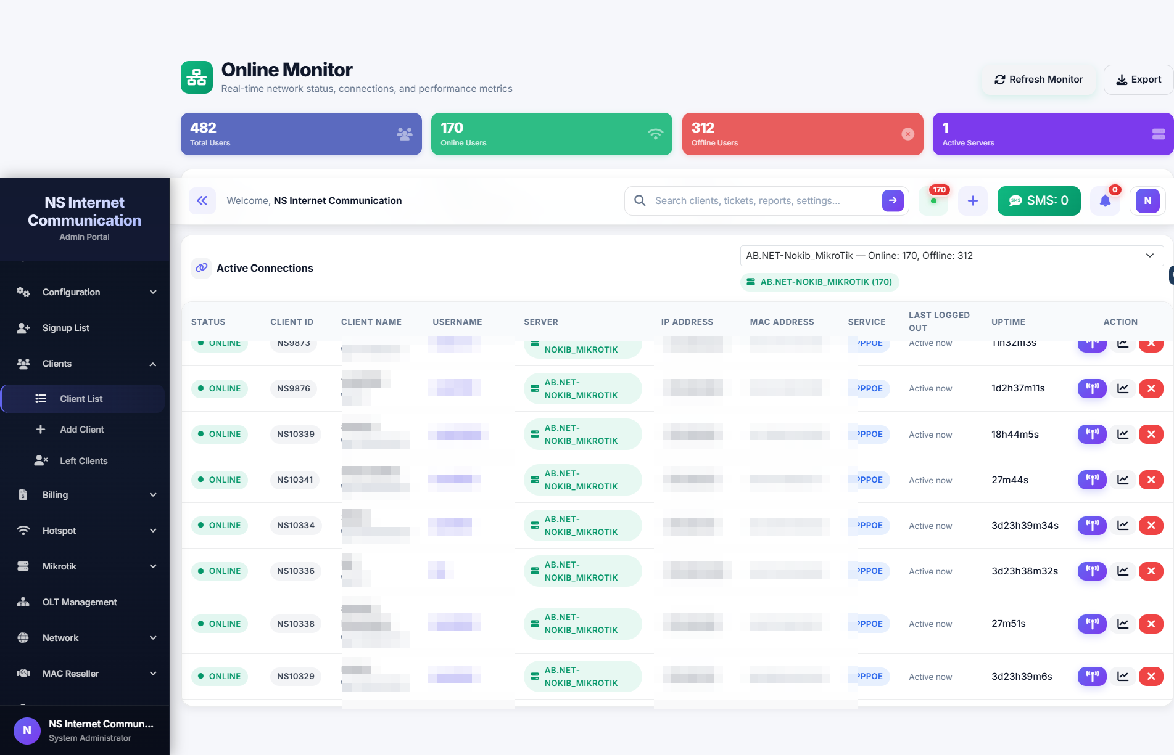The width and height of the screenshot is (1174, 755).
Task: Open online users indicator badge 170
Action: coord(933,201)
